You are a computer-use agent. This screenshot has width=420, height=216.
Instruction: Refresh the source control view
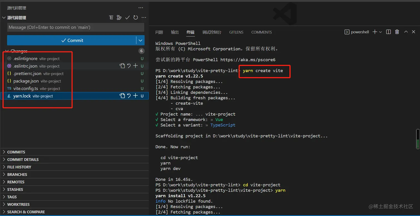136,18
